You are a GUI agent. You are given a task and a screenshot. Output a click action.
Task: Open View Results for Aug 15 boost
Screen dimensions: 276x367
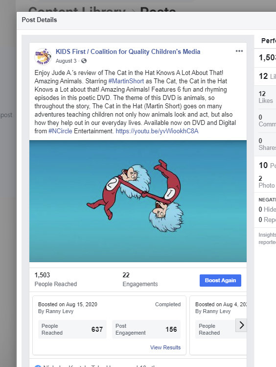[x=165, y=347]
